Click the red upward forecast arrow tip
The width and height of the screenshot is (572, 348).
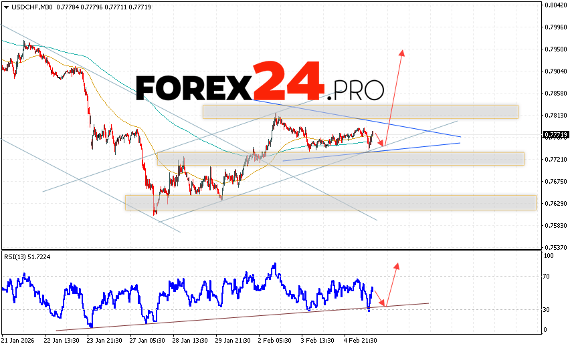click(x=402, y=51)
